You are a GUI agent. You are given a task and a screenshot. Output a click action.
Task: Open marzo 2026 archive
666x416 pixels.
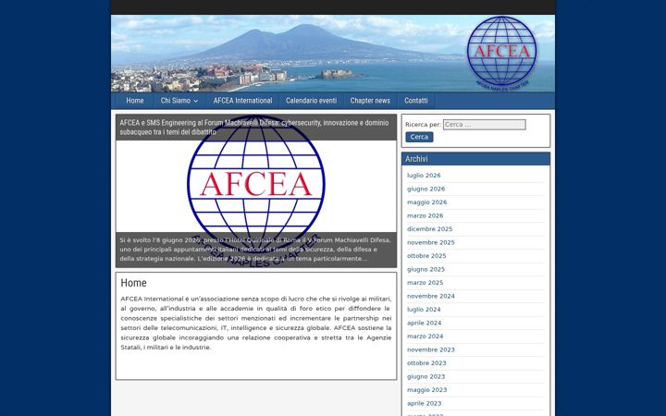click(425, 215)
